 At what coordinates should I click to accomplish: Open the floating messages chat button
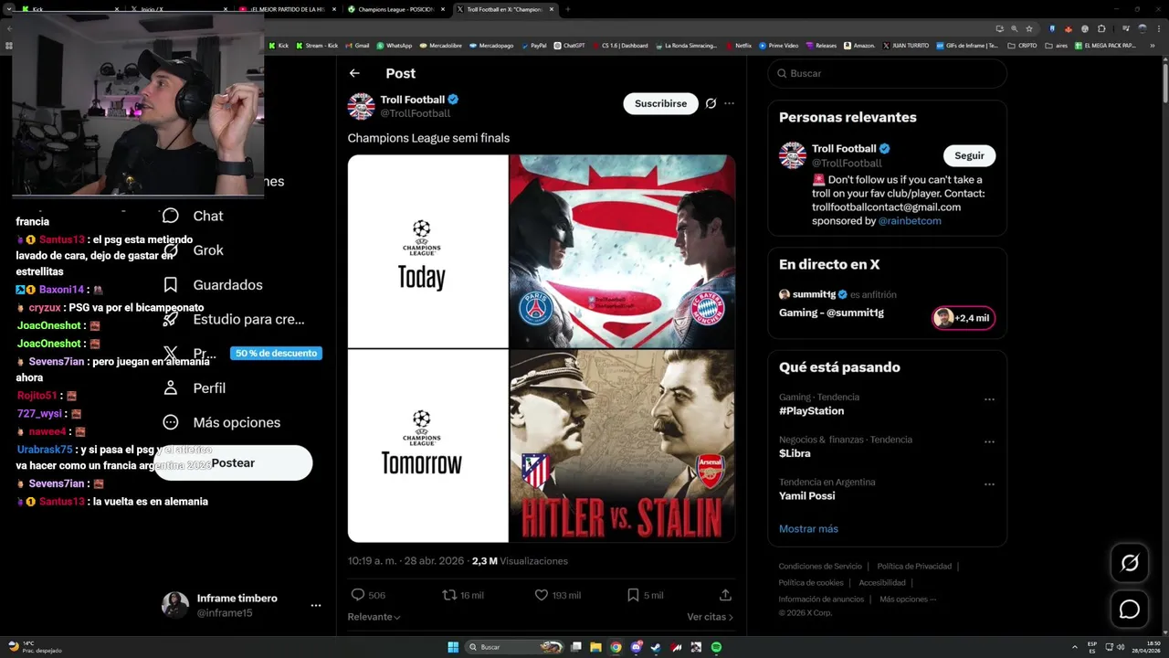[x=1130, y=610]
